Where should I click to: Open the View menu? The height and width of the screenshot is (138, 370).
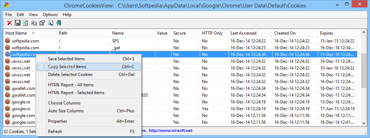33,15
